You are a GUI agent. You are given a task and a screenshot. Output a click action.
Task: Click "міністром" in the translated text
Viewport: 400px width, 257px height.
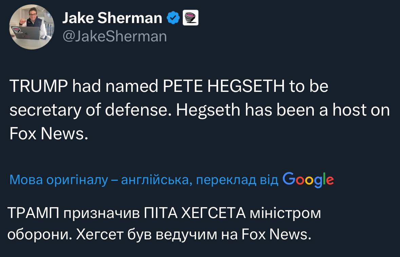[285, 214]
